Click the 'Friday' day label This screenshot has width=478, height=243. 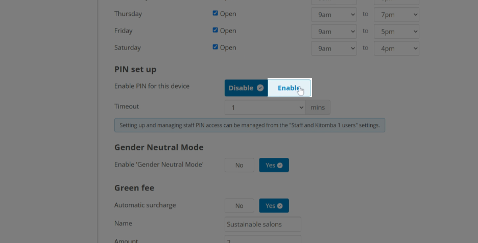[123, 31]
